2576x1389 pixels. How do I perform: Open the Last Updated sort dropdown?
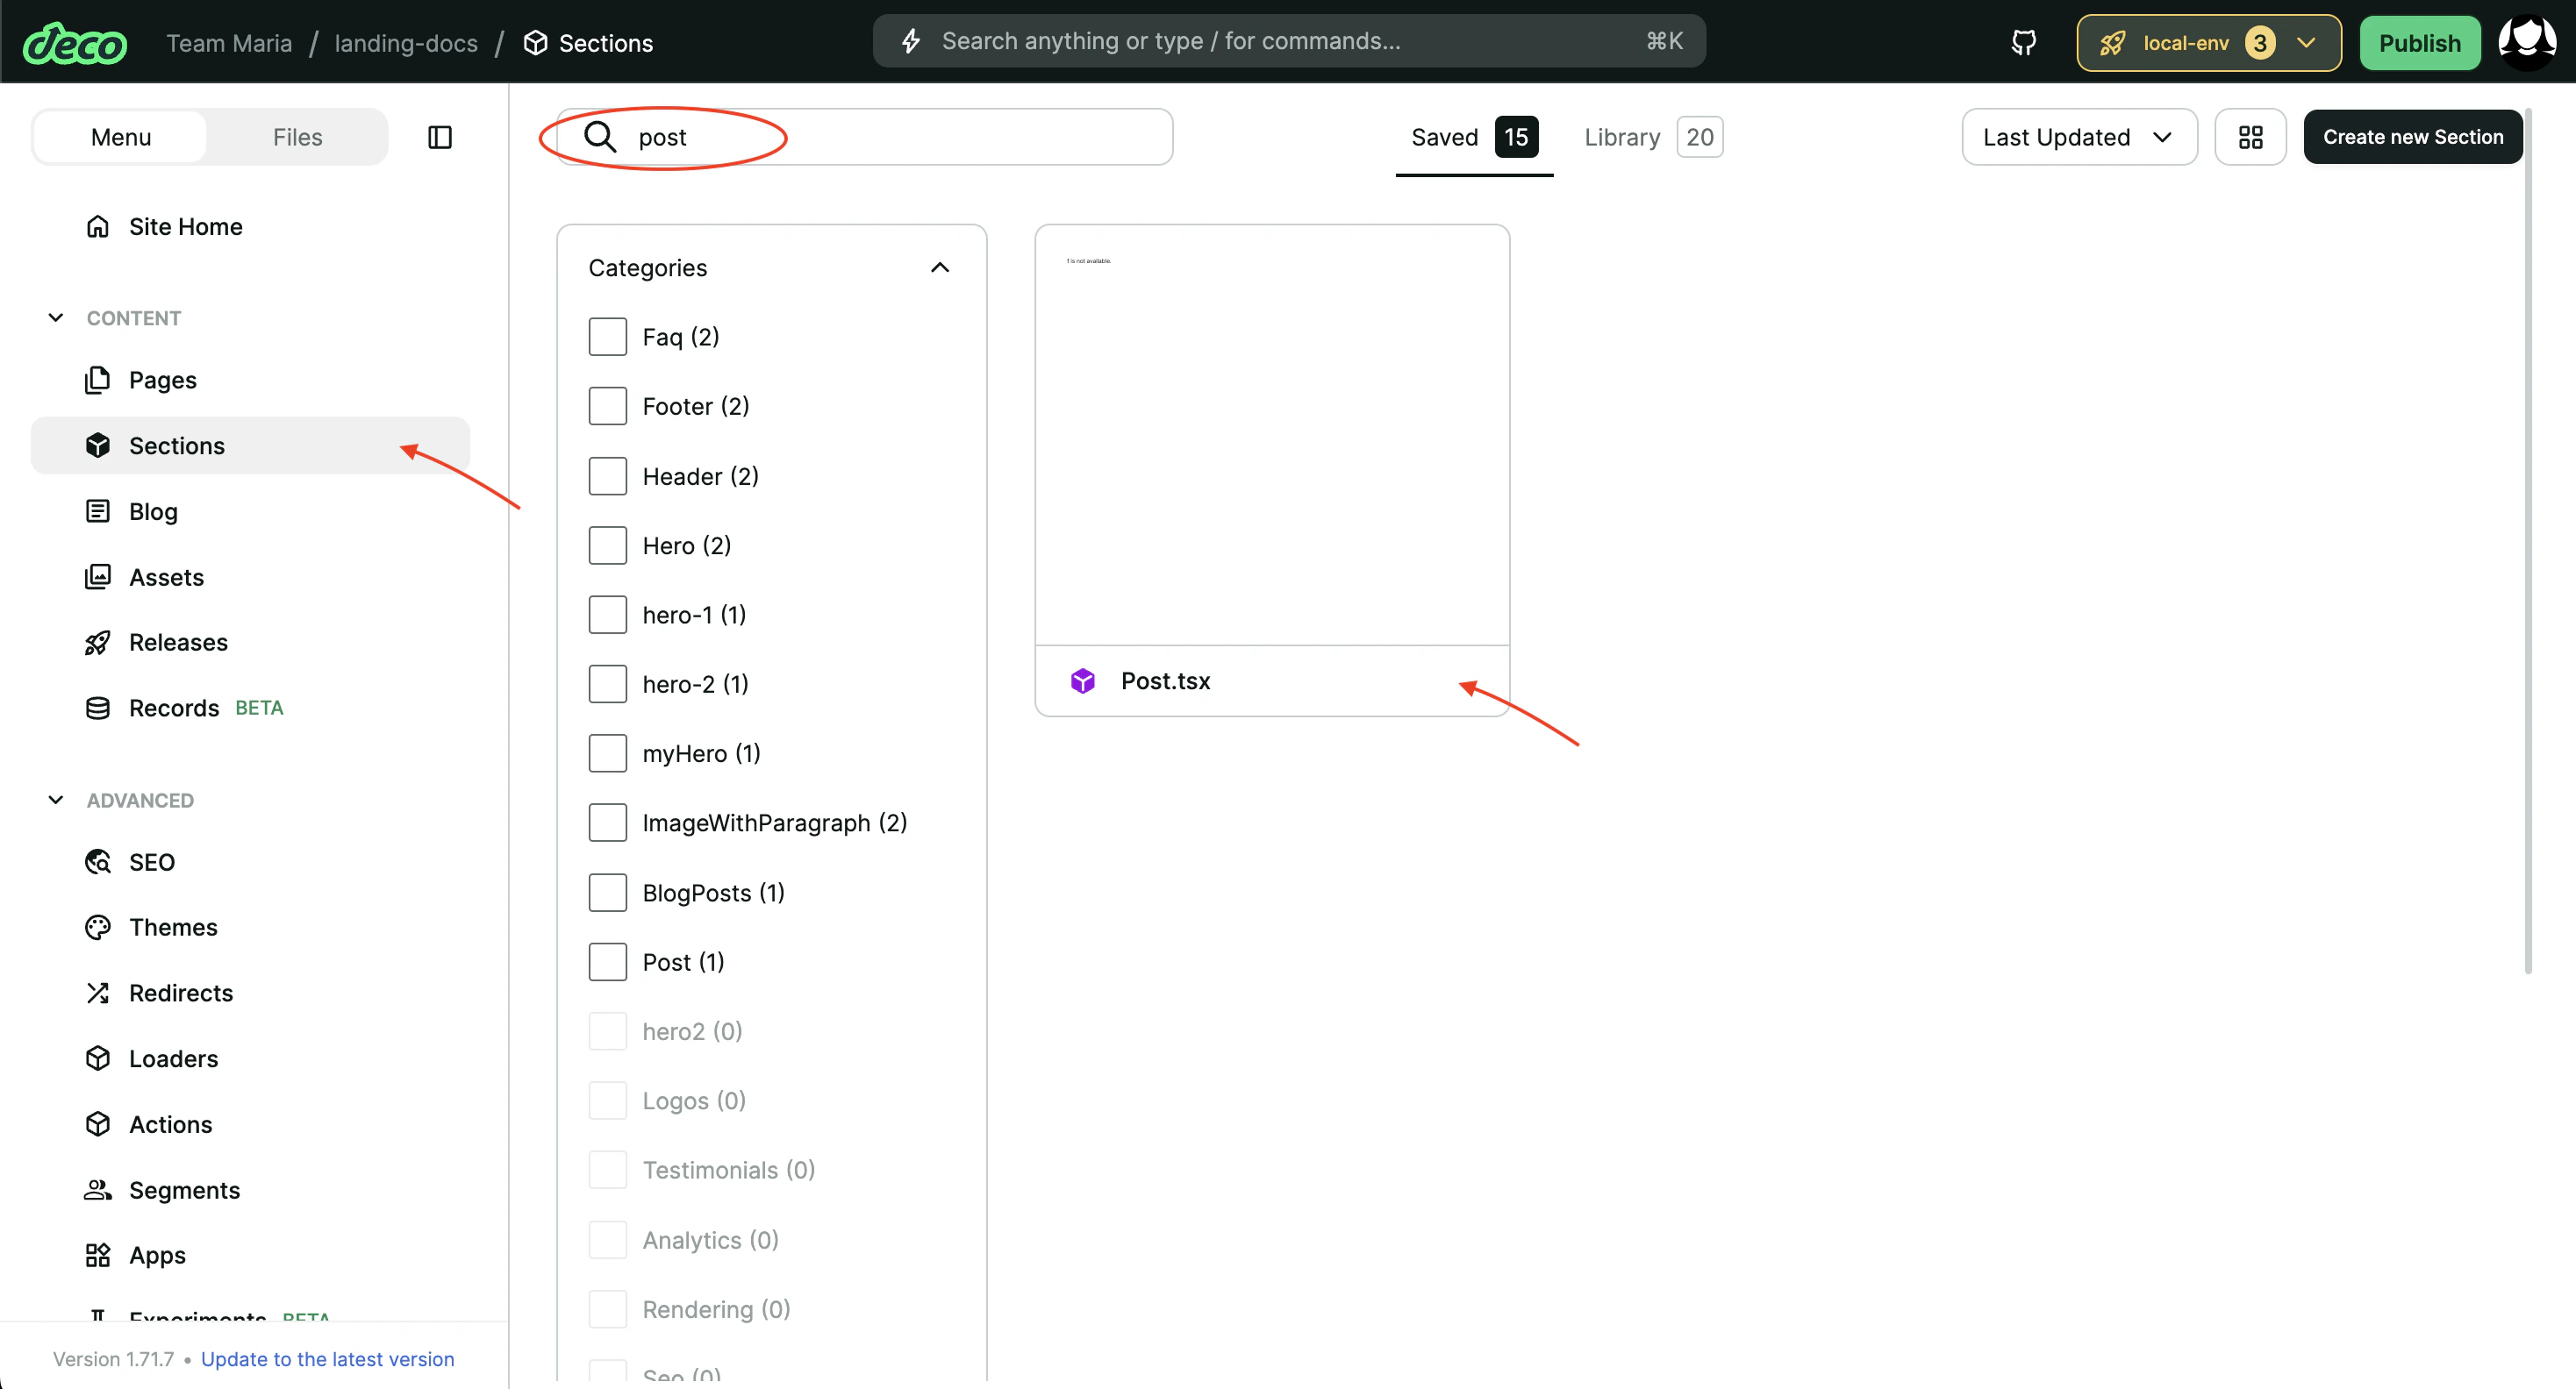tap(2078, 137)
